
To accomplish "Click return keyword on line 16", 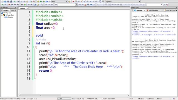I will 44,71.
